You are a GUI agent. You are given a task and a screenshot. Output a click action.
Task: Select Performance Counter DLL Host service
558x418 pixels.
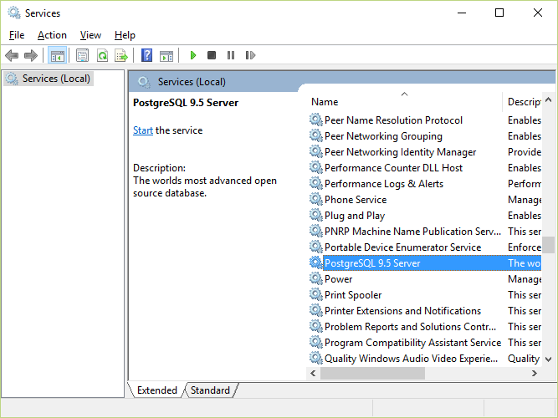coord(425,167)
